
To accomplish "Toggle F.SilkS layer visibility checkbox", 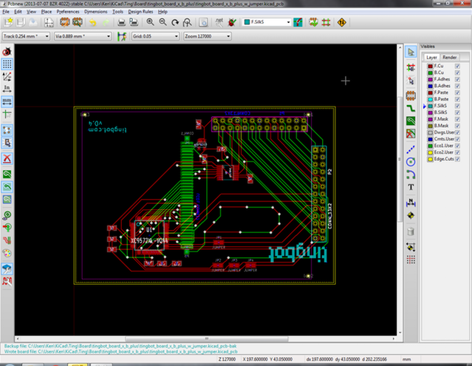I will pyautogui.click(x=457, y=106).
